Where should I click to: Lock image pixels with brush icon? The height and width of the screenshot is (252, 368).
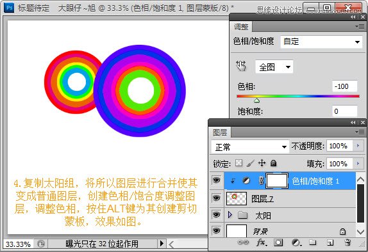251,163
